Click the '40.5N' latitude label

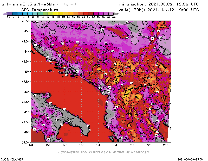coord(25,122)
